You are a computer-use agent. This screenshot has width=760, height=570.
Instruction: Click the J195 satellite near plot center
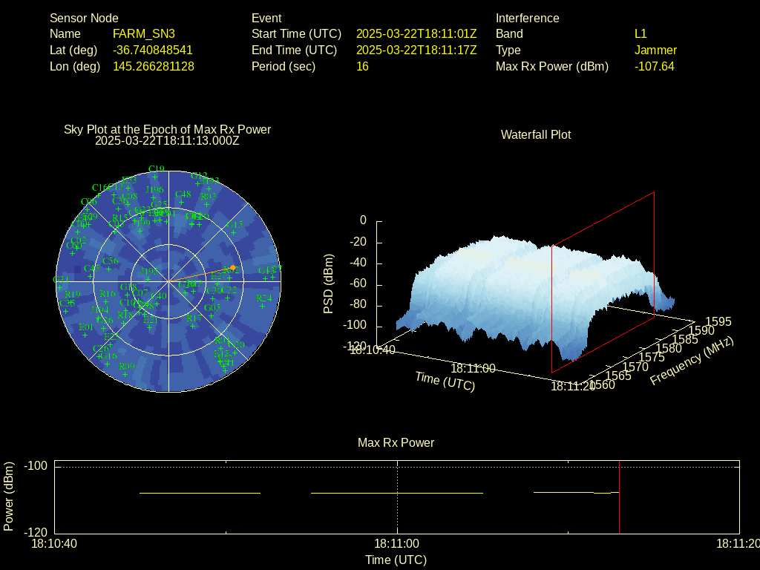point(148,279)
